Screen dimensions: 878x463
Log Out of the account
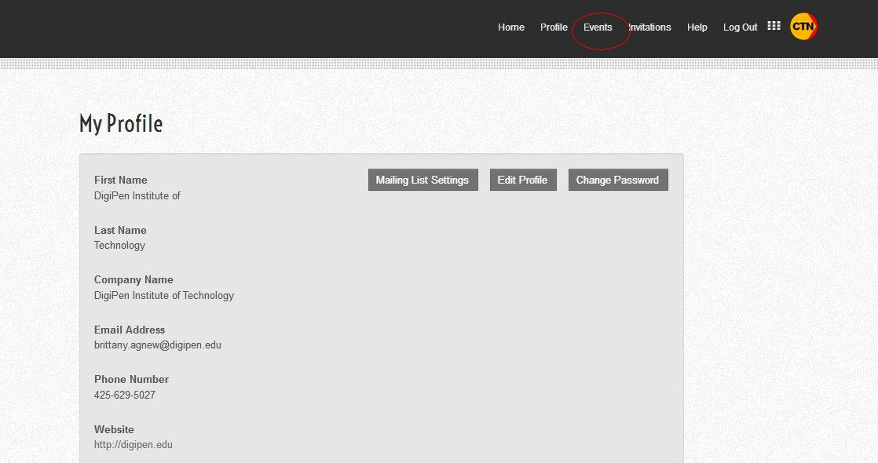click(740, 27)
